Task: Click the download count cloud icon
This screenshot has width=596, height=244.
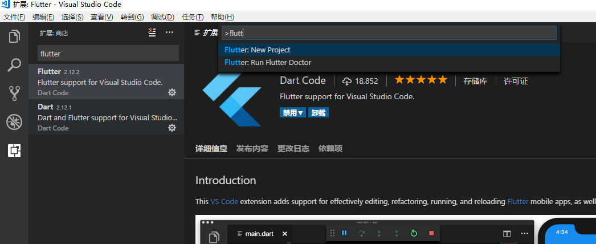Action: (347, 81)
